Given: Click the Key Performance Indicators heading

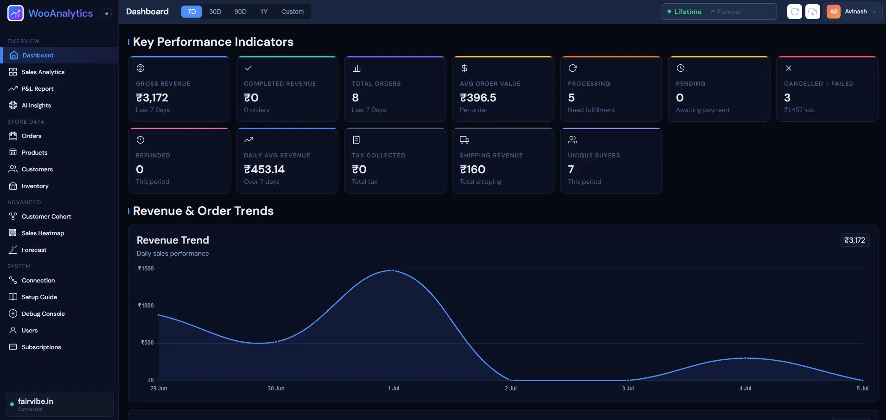Looking at the screenshot, I should click(213, 42).
